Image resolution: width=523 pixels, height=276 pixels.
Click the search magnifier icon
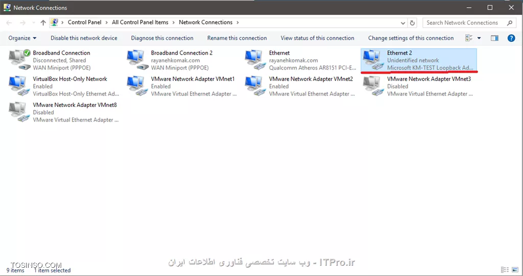[x=510, y=22]
